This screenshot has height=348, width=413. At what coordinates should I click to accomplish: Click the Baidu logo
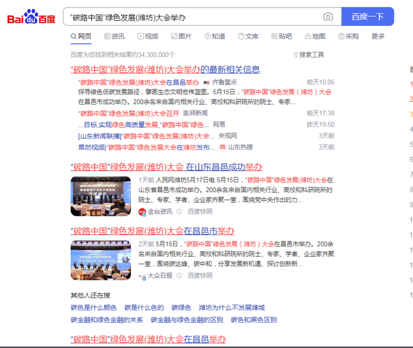(31, 17)
